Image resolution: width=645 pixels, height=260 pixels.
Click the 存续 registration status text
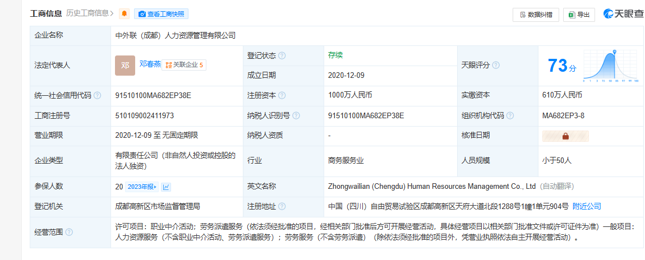(335, 55)
